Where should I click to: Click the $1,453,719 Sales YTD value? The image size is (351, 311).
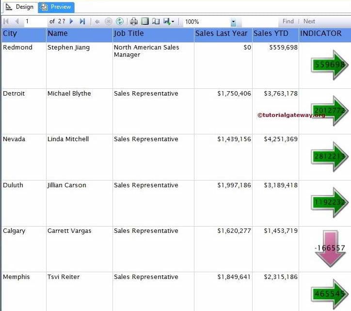(x=281, y=231)
